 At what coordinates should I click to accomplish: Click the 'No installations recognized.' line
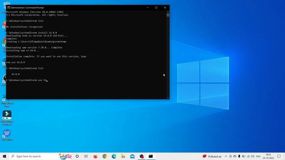25,27
